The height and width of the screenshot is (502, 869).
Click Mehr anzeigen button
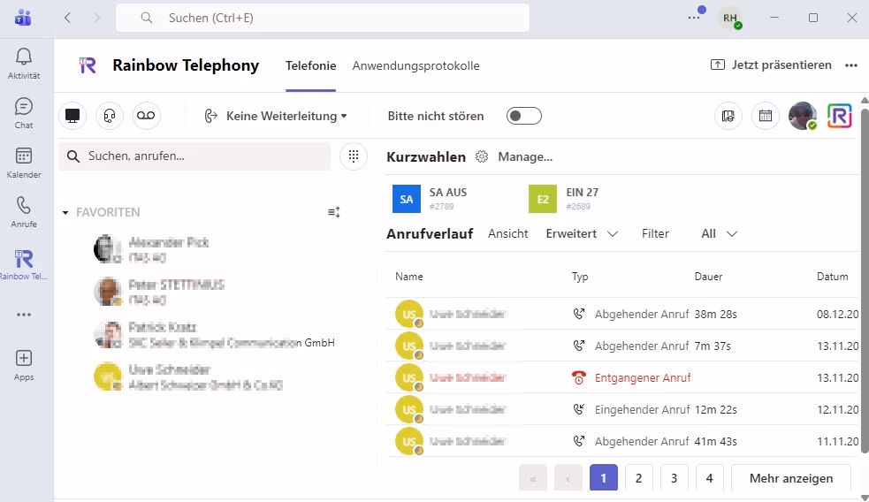click(x=791, y=477)
